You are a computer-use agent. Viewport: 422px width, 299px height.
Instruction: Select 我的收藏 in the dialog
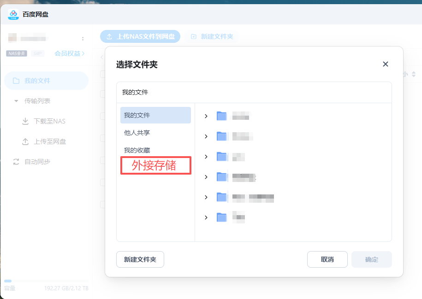(x=137, y=150)
